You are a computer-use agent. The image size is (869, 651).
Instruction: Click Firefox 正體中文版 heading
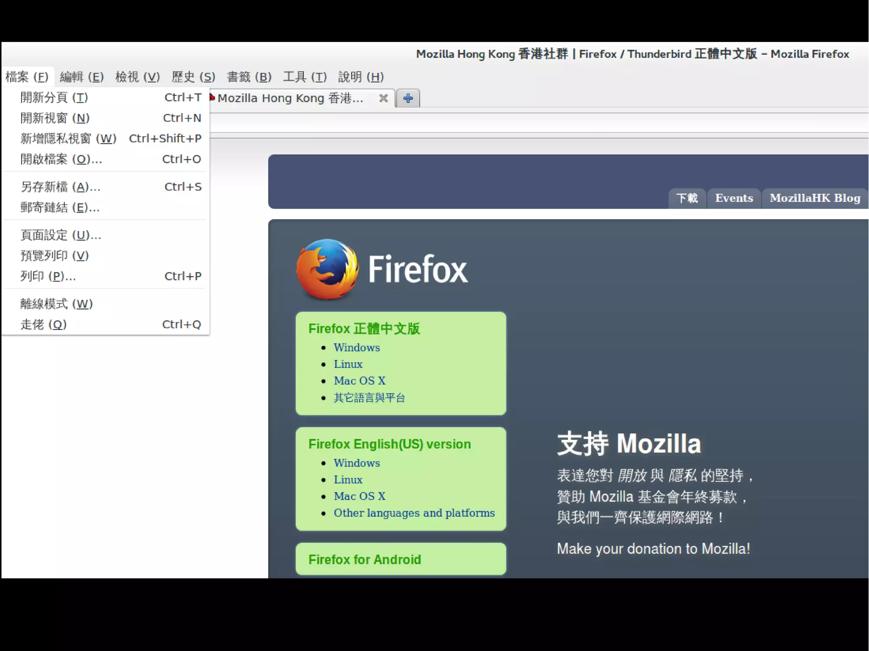tap(364, 329)
